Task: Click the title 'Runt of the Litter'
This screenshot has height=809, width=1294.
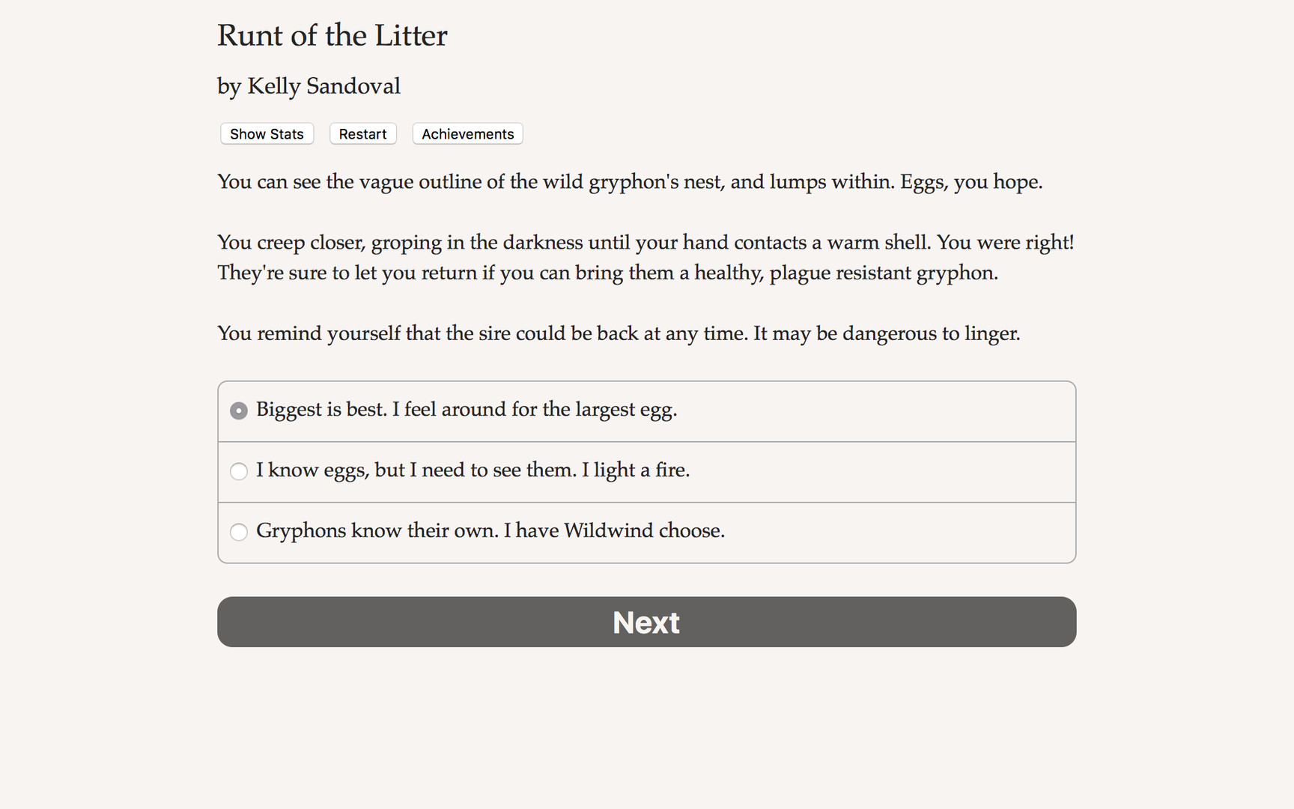Action: click(332, 35)
